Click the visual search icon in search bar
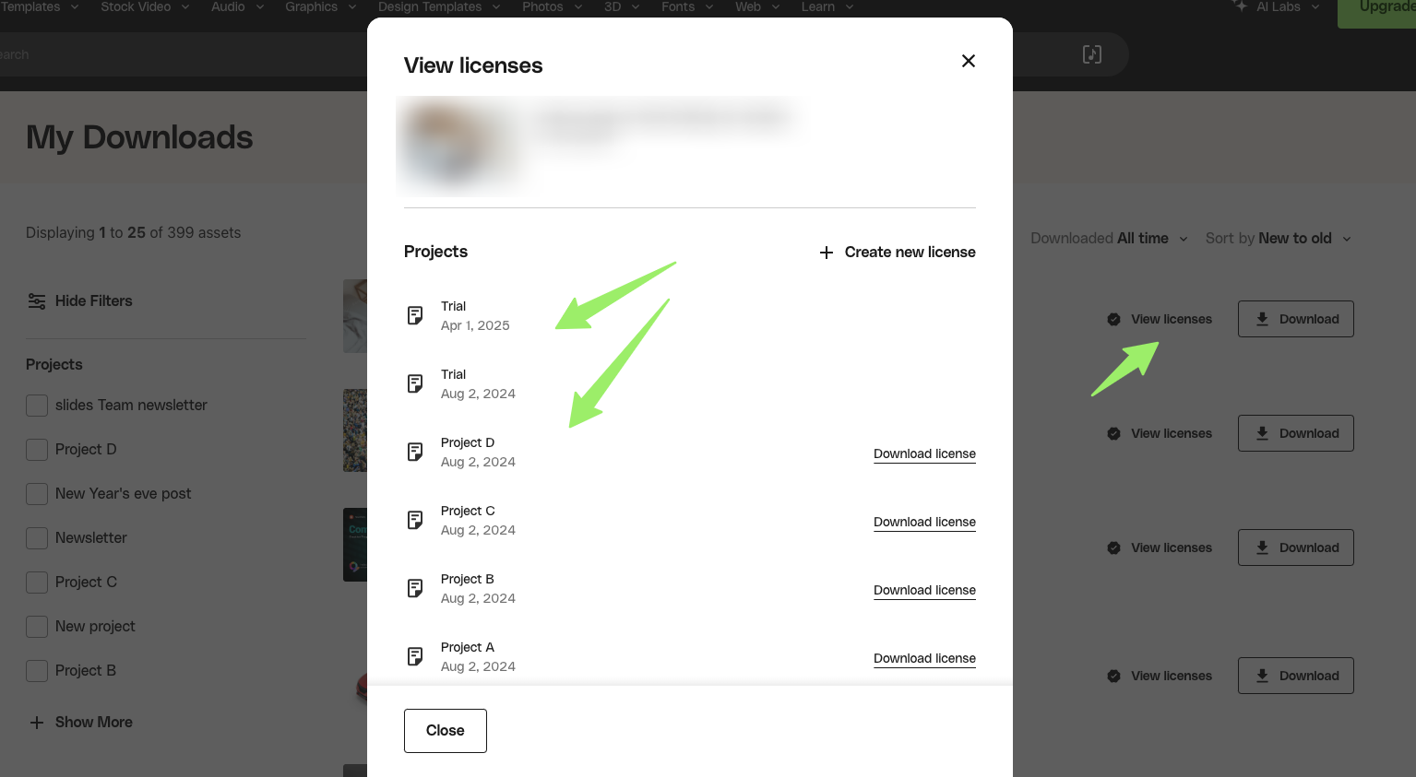This screenshot has width=1416, height=777. click(x=1092, y=54)
